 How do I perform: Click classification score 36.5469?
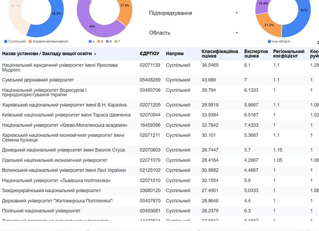click(x=210, y=65)
